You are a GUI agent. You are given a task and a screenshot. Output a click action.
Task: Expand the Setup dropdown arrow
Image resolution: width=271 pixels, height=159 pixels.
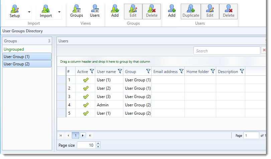(x=29, y=12)
